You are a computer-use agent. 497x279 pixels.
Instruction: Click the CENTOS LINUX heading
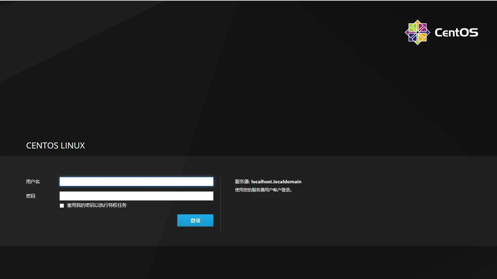point(56,146)
